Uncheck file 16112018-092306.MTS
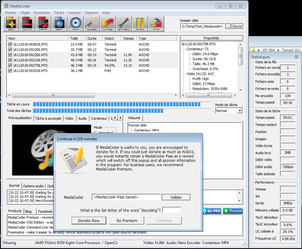This screenshot has width=302, height=249. click(10, 55)
